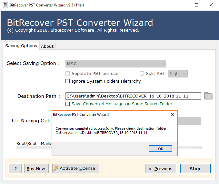
Task: Click the folder browse icon beside Destination Path
Action: 208,96
